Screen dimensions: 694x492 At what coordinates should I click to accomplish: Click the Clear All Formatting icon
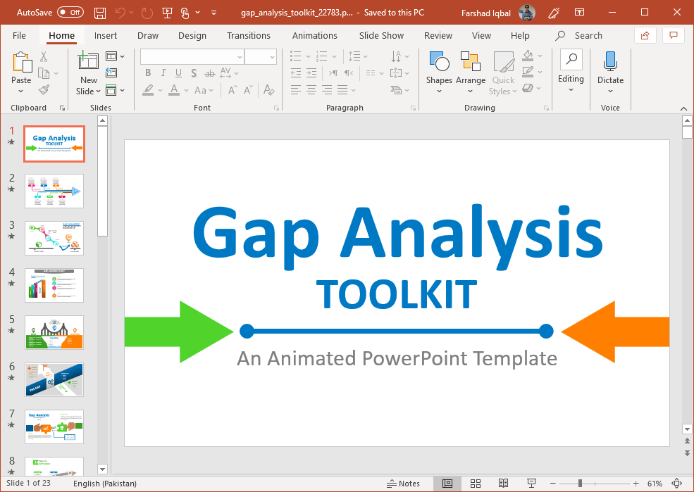click(x=268, y=89)
